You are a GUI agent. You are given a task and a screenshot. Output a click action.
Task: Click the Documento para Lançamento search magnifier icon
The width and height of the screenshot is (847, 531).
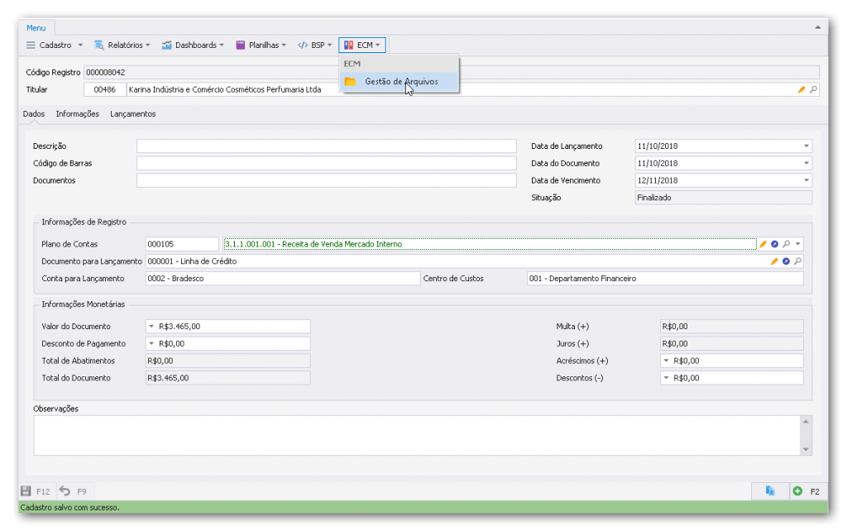click(797, 261)
